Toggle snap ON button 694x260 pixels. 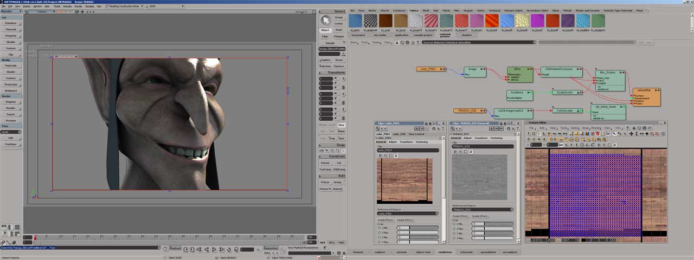click(322, 151)
